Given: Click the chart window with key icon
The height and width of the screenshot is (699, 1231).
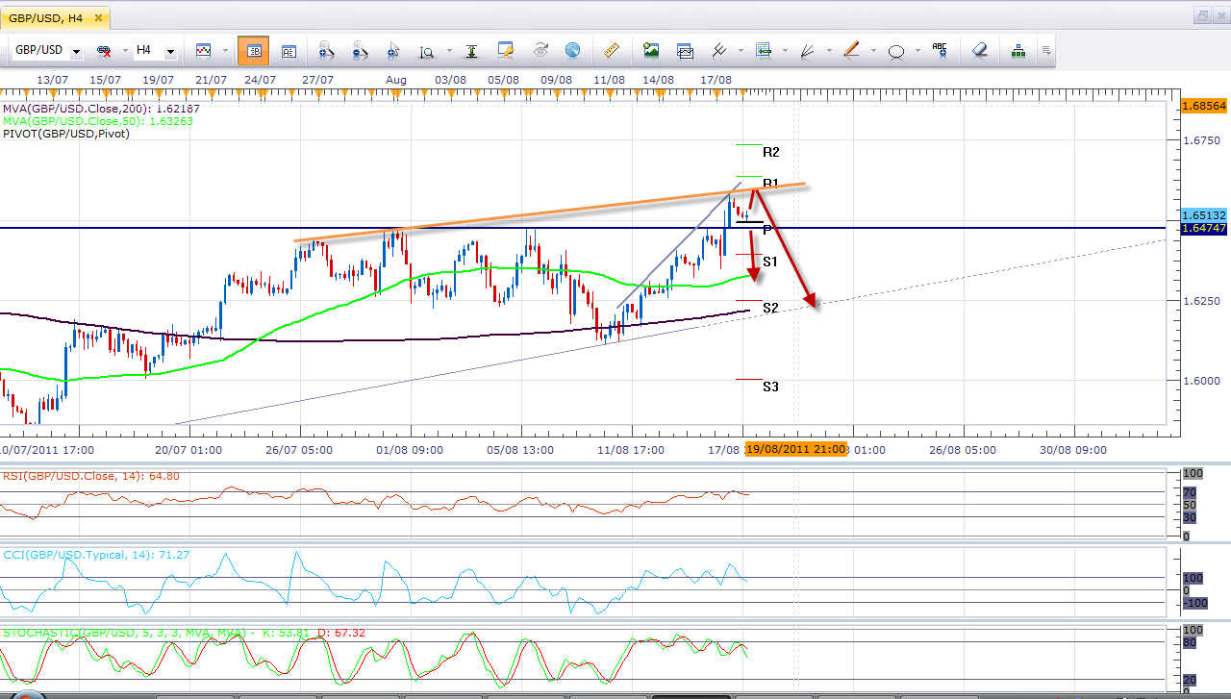Looking at the screenshot, I should [506, 50].
